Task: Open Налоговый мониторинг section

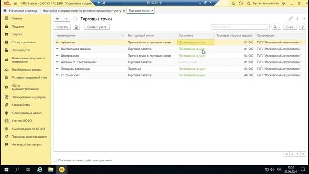Action: (x=27, y=145)
